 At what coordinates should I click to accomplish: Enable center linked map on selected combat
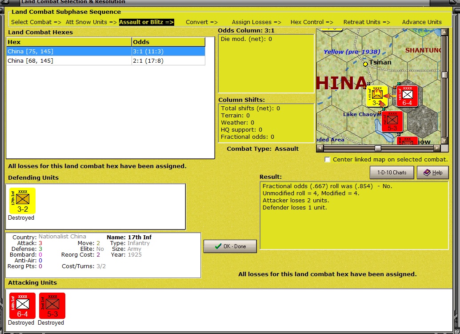[328, 160]
